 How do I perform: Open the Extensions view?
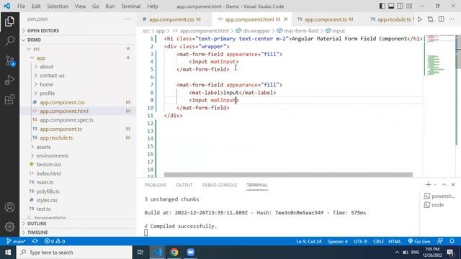[9, 99]
